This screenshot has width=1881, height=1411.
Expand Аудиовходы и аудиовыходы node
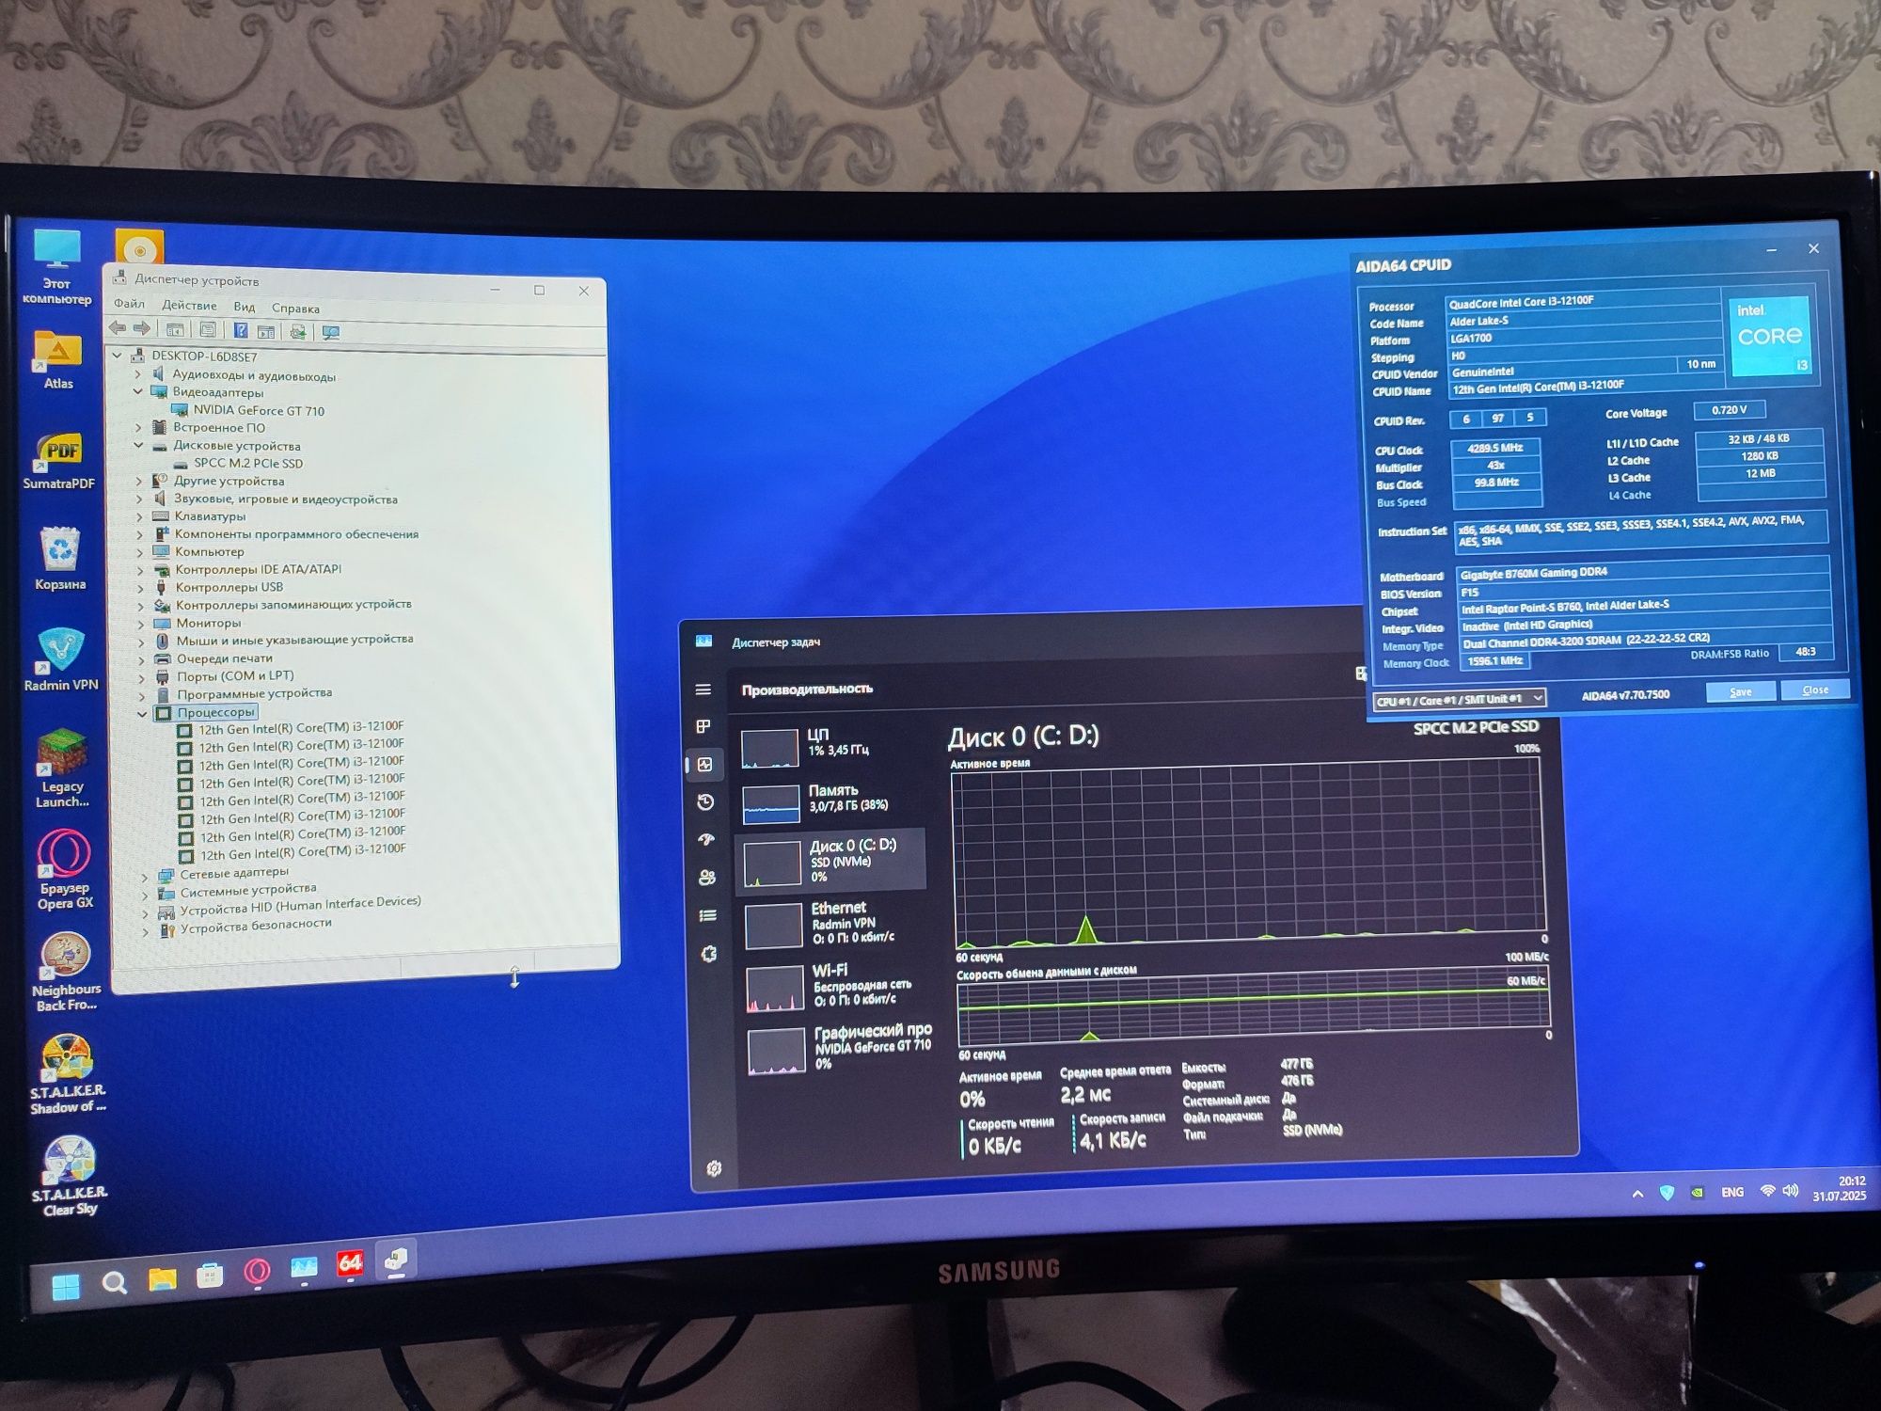tap(138, 373)
